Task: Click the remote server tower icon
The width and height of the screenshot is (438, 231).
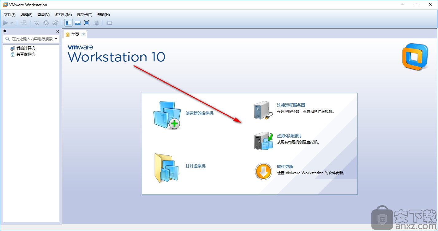Action: click(x=263, y=110)
